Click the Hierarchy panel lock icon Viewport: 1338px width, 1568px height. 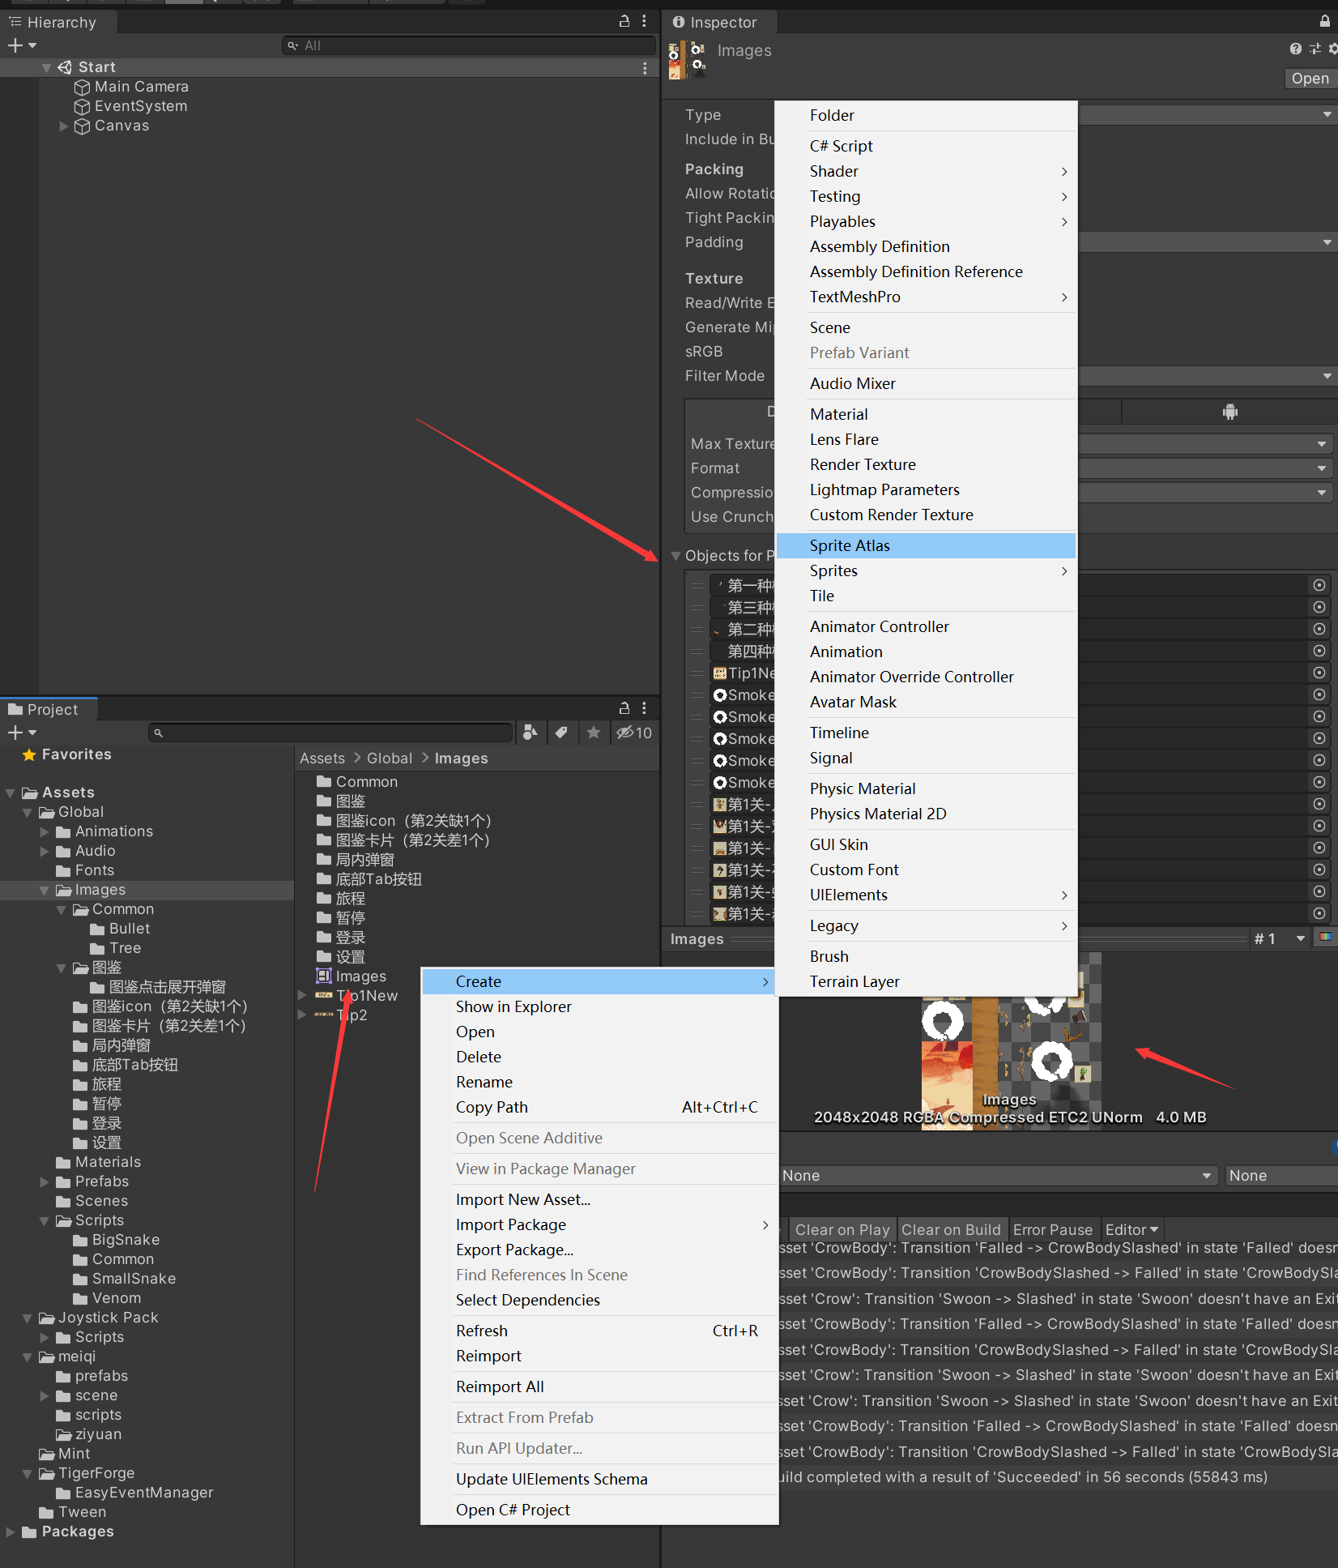tap(624, 22)
